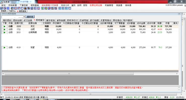Click the red 請簽署電子同意書 menu item
The image size is (186, 100).
(50, 5)
